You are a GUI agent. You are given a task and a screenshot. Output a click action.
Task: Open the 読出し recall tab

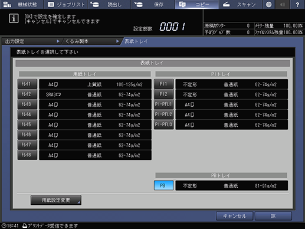[109, 4]
